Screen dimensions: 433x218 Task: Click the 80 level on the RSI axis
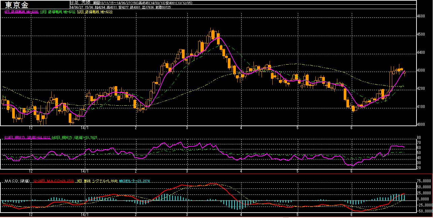point(419,137)
